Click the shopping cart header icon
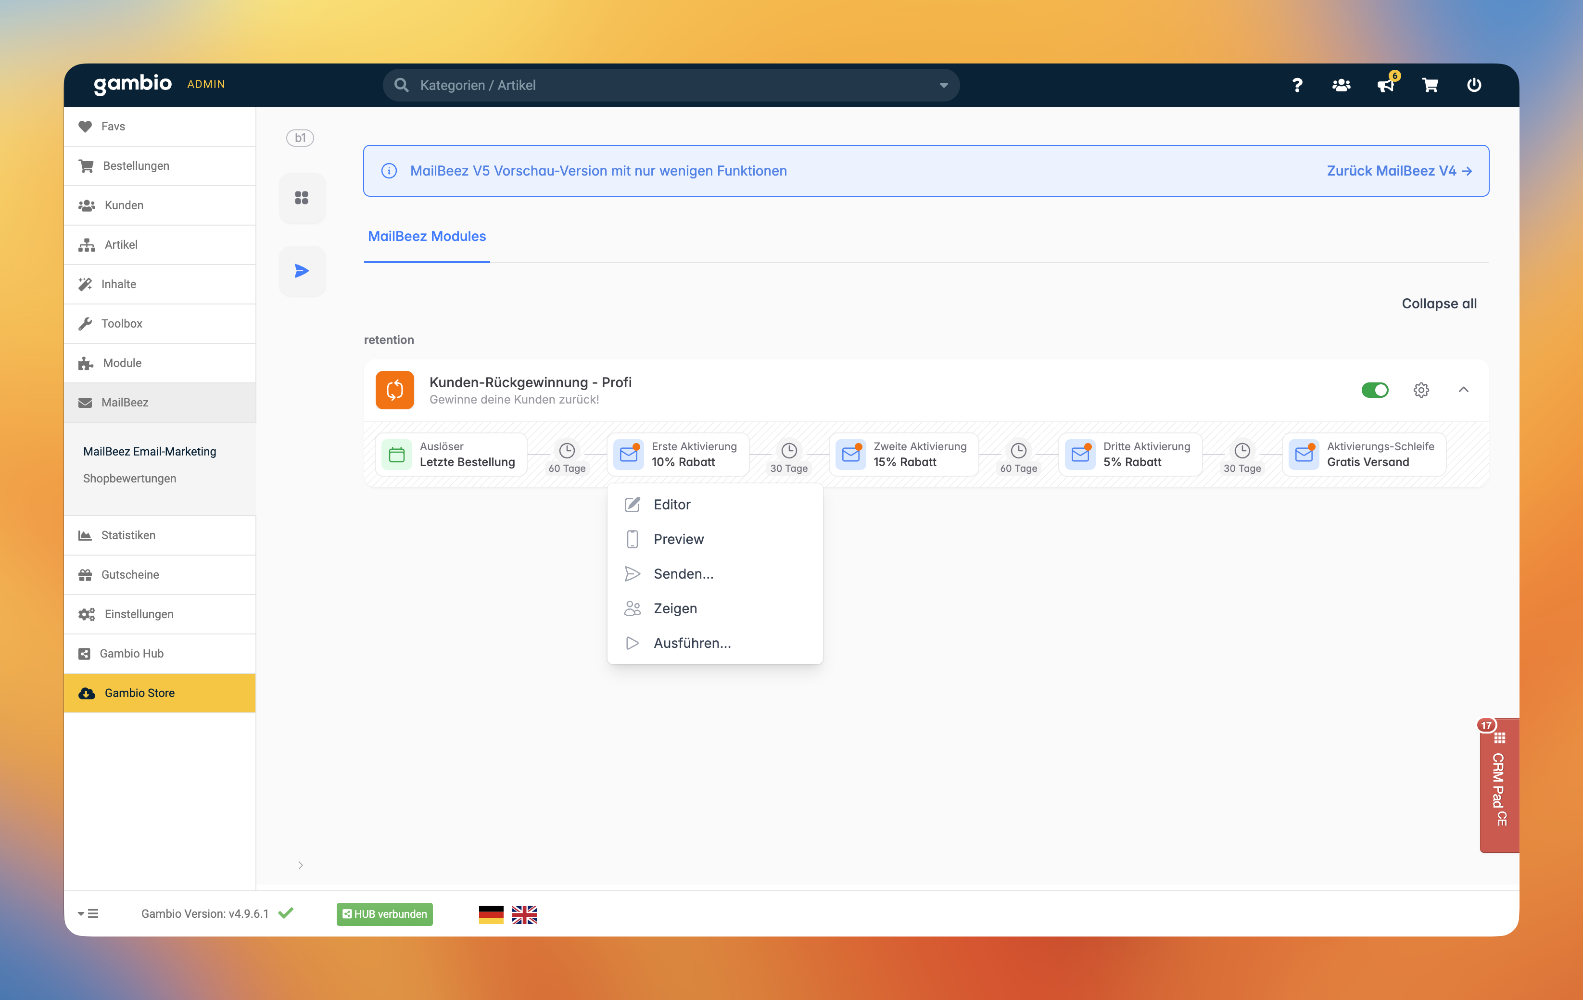This screenshot has height=1000, width=1583. [1430, 85]
